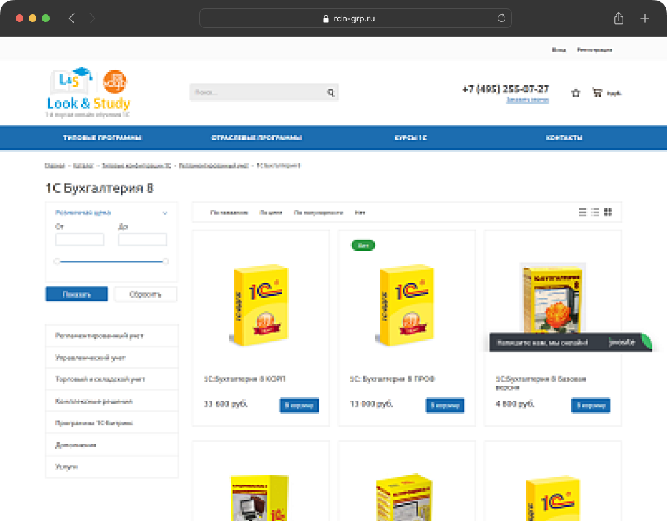Click the minimum price 'От' field
667x521 pixels.
click(x=79, y=240)
